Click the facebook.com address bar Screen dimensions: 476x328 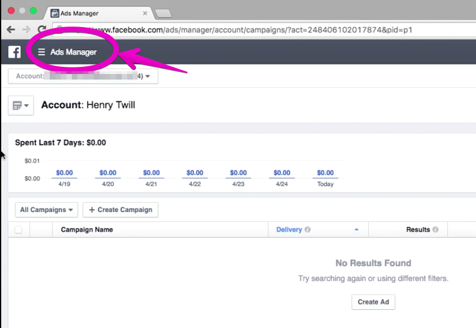point(264,30)
